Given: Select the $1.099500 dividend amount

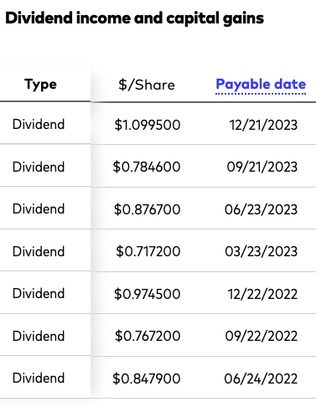Looking at the screenshot, I should [x=148, y=125].
